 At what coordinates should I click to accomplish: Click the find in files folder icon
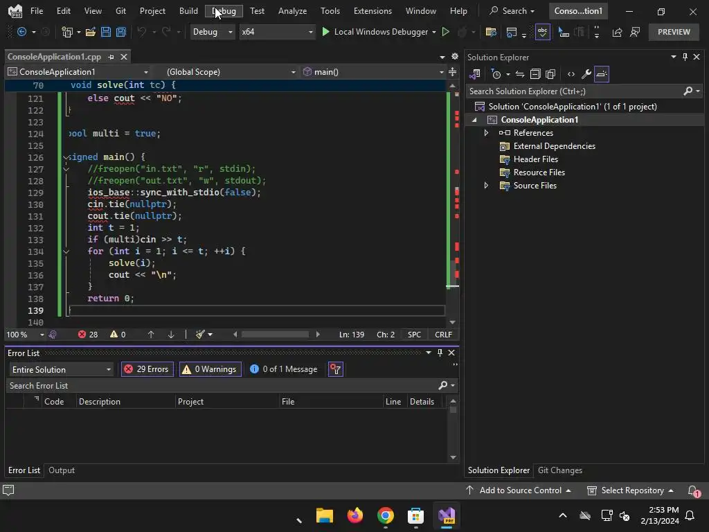tap(491, 32)
